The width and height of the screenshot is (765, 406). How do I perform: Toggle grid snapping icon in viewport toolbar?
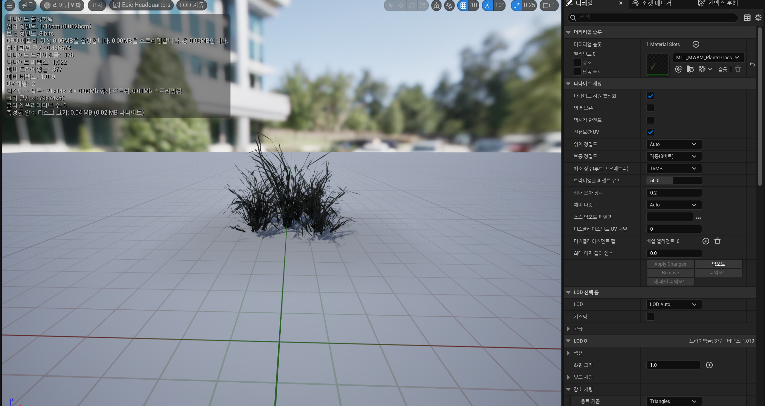pos(463,5)
